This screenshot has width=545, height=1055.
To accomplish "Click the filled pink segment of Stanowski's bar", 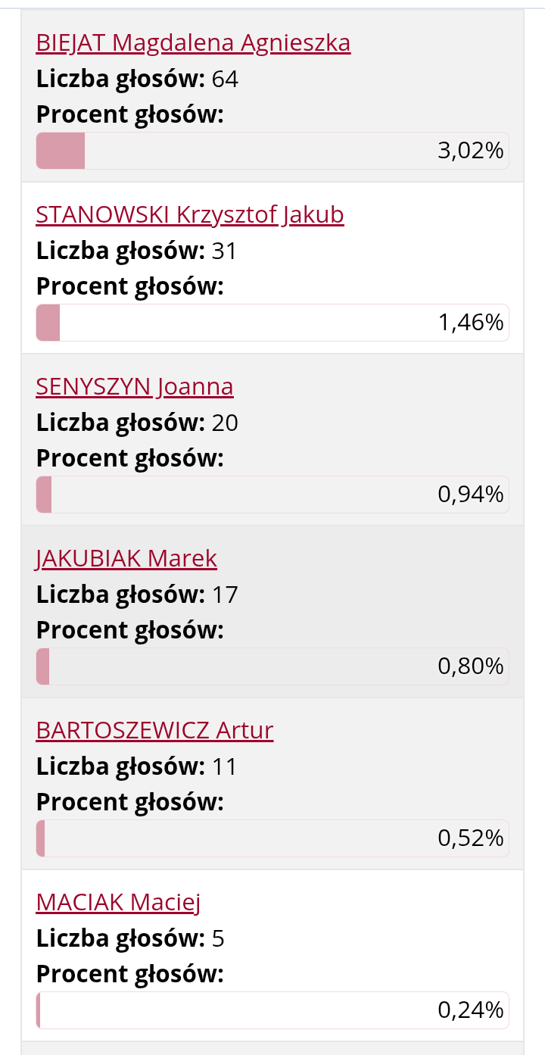I will tap(48, 323).
